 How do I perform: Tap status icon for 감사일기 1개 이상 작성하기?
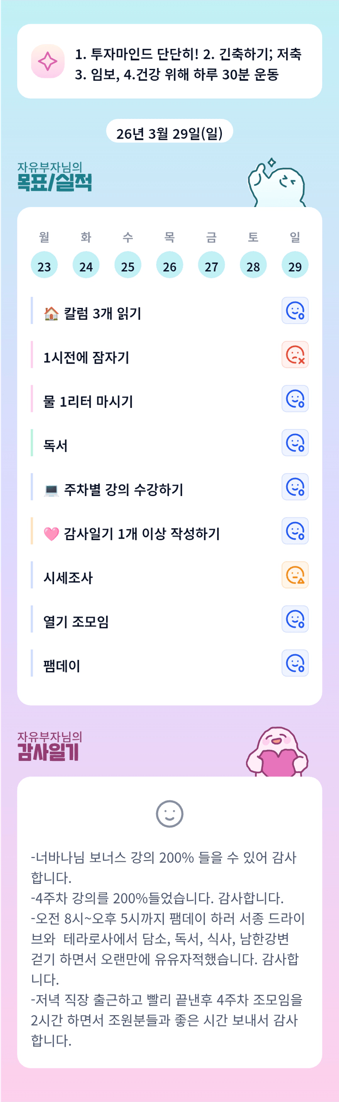pos(295,531)
